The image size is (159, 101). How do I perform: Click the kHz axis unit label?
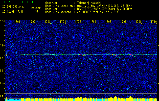pyautogui.click(x=2, y=20)
